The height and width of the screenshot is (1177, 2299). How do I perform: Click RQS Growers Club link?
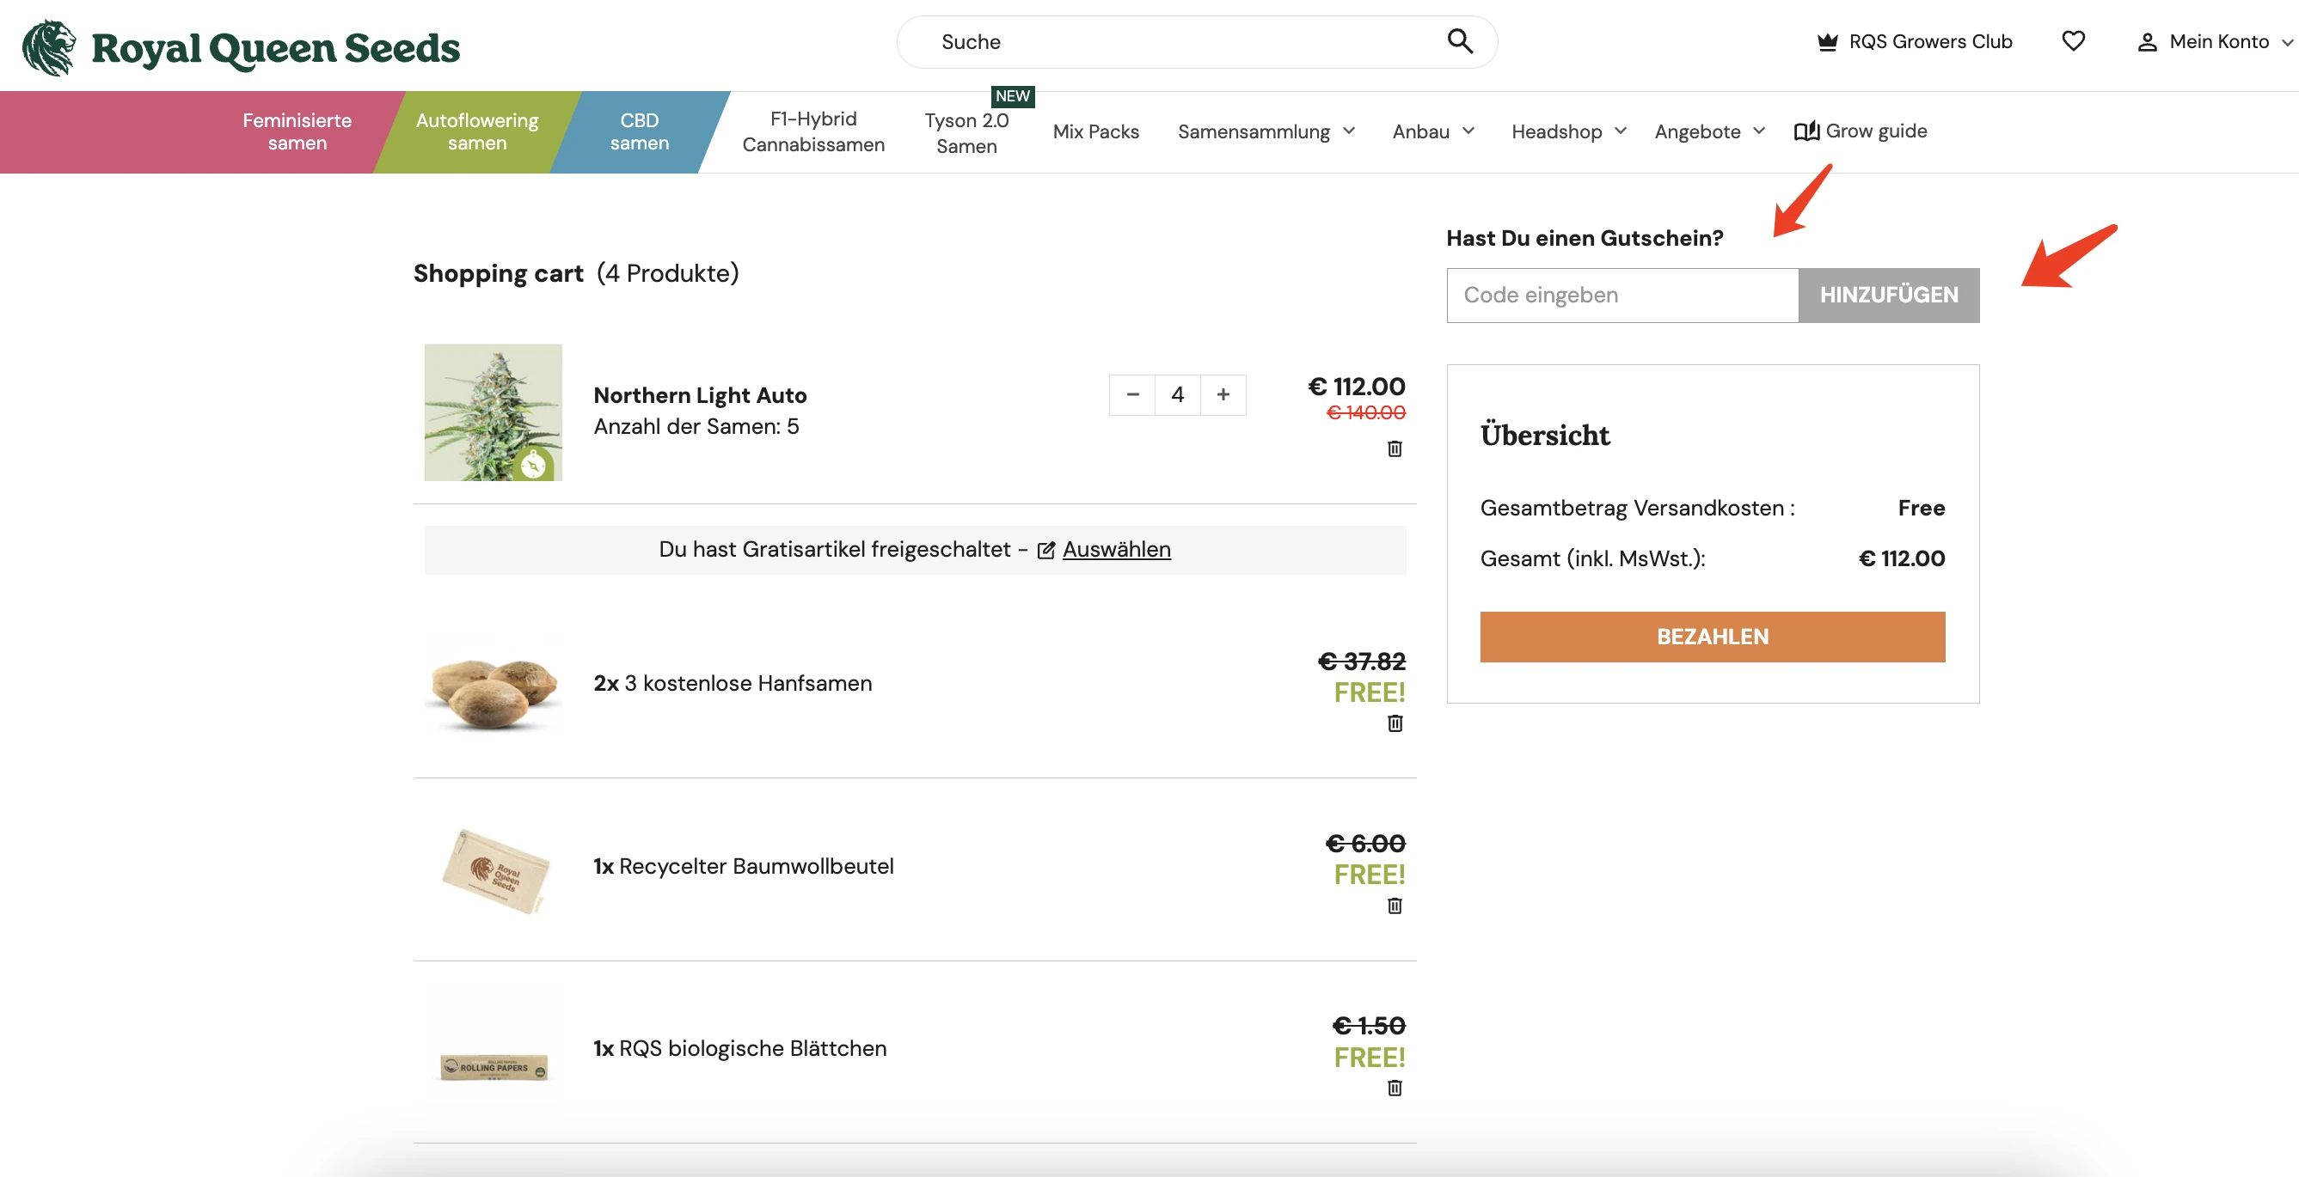pyautogui.click(x=1915, y=42)
